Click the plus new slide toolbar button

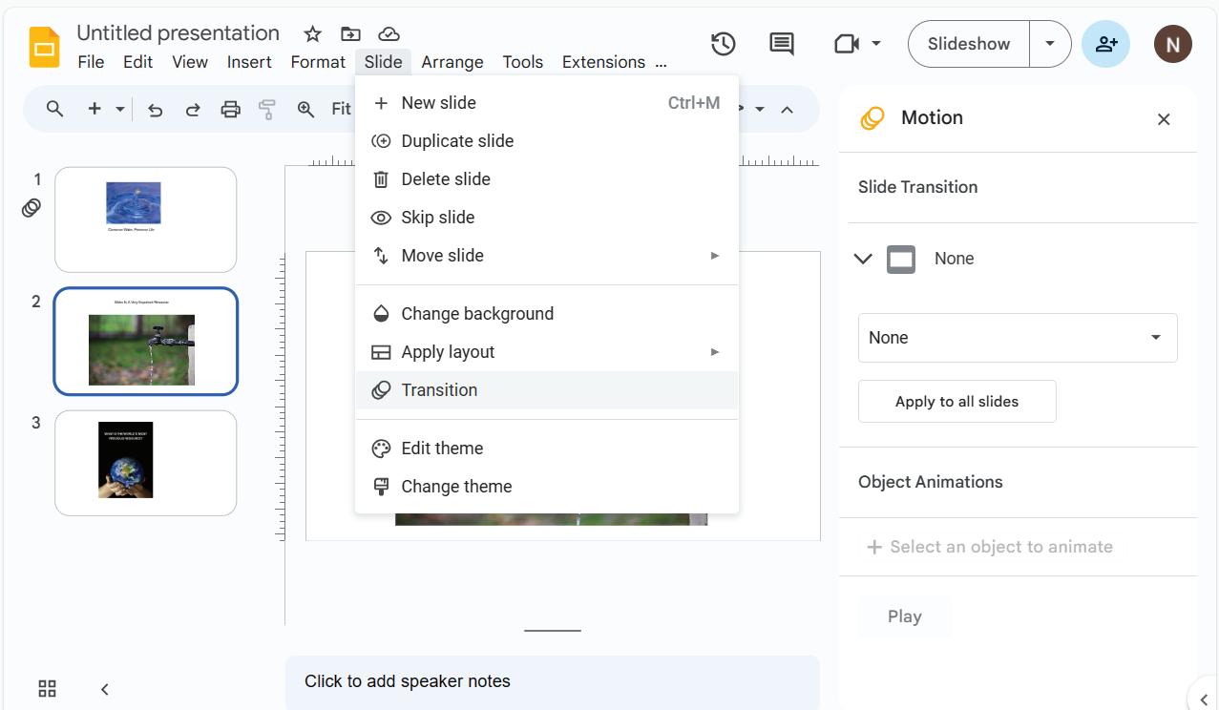pos(95,109)
